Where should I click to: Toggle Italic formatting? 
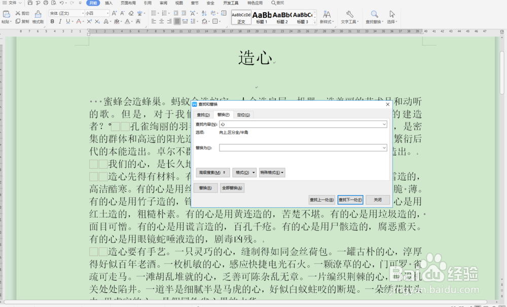tap(60, 21)
